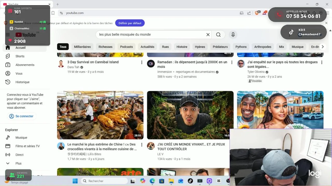The height and width of the screenshot is (186, 332).
Task: Select the Arthropodes filter chip
Action: [263, 47]
